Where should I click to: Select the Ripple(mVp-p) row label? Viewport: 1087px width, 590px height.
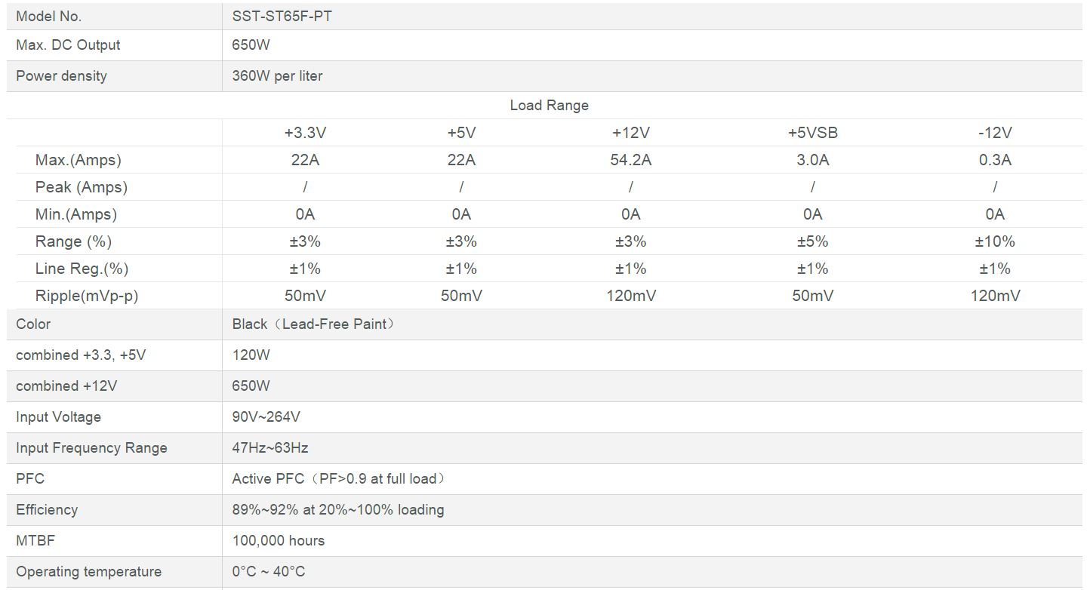(87, 296)
